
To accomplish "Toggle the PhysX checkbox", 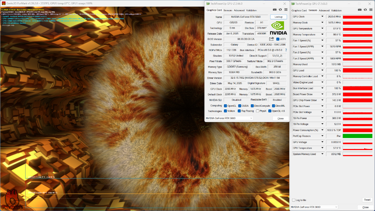I will tap(257, 111).
